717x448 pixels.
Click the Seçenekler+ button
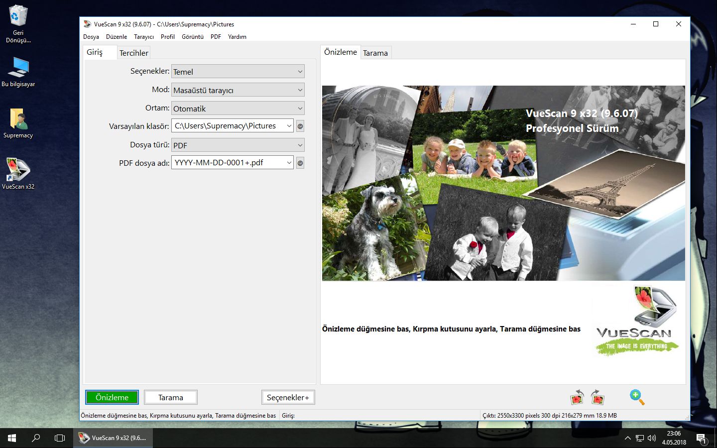288,397
